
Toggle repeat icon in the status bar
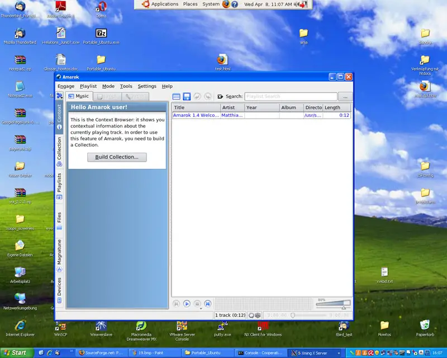coord(251,315)
